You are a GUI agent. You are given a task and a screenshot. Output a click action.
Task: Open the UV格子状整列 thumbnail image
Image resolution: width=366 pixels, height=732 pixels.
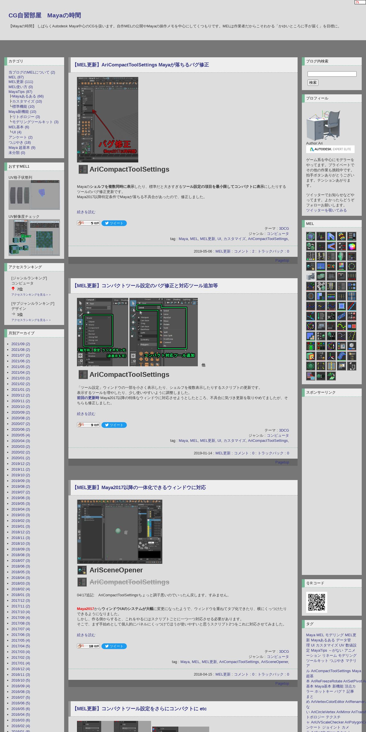click(x=34, y=195)
